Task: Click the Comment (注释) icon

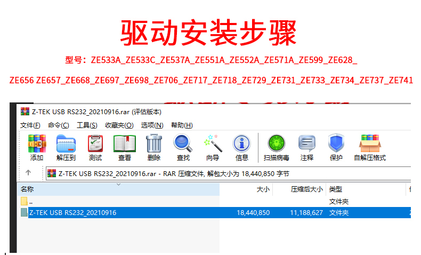Action: point(306,144)
